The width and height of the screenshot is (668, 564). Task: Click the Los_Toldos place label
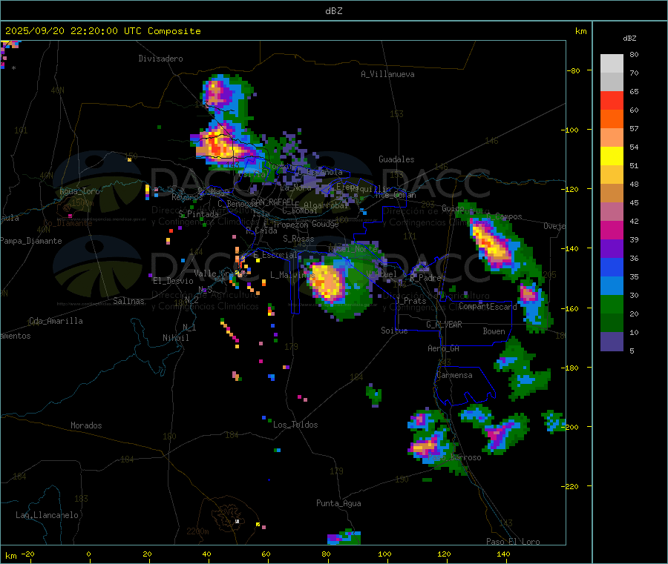[295, 425]
